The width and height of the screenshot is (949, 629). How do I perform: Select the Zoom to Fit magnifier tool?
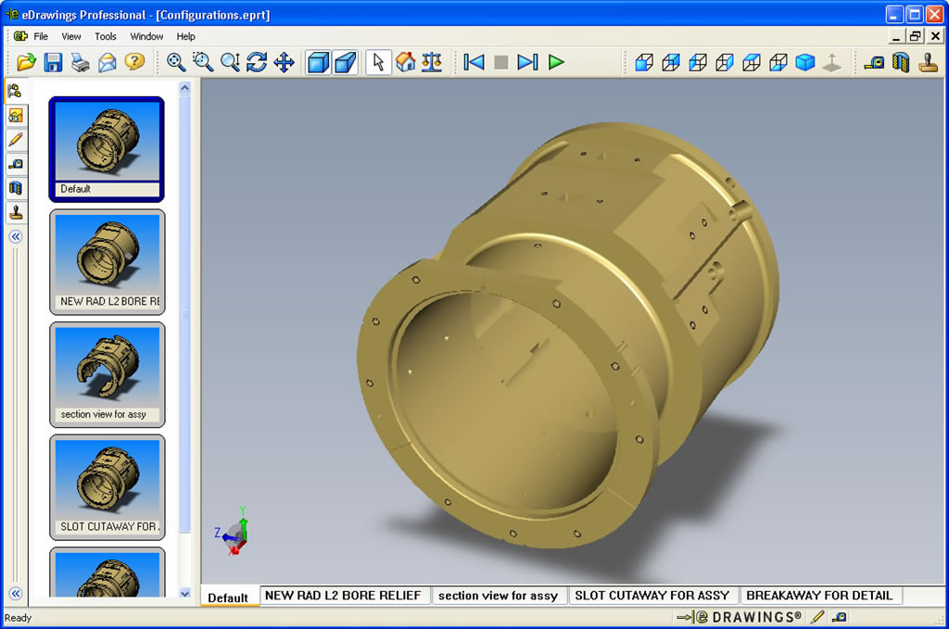(176, 62)
